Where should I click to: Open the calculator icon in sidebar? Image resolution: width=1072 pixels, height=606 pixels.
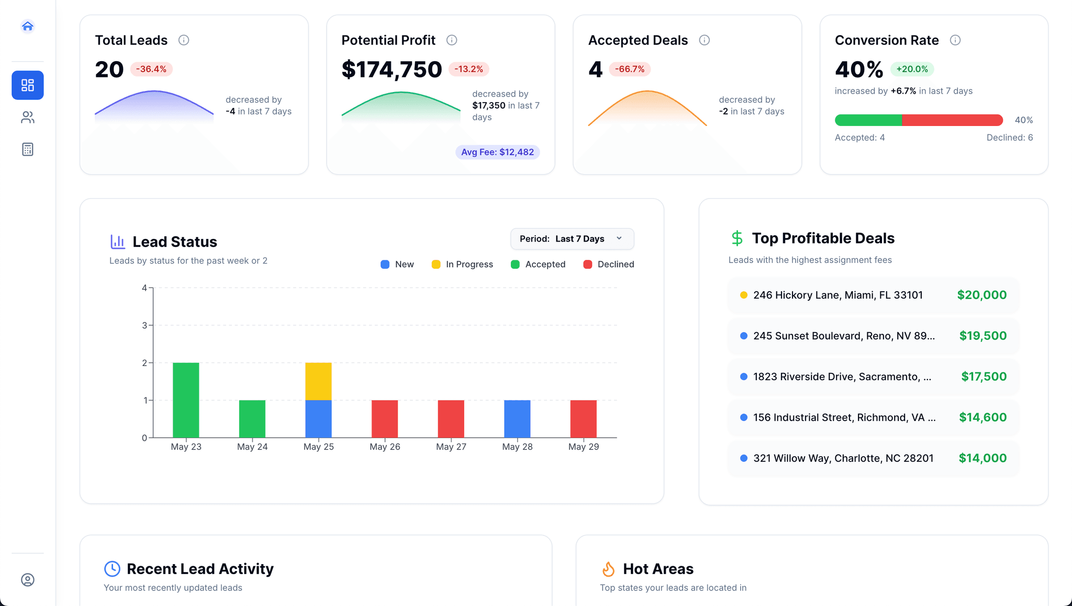(x=28, y=150)
